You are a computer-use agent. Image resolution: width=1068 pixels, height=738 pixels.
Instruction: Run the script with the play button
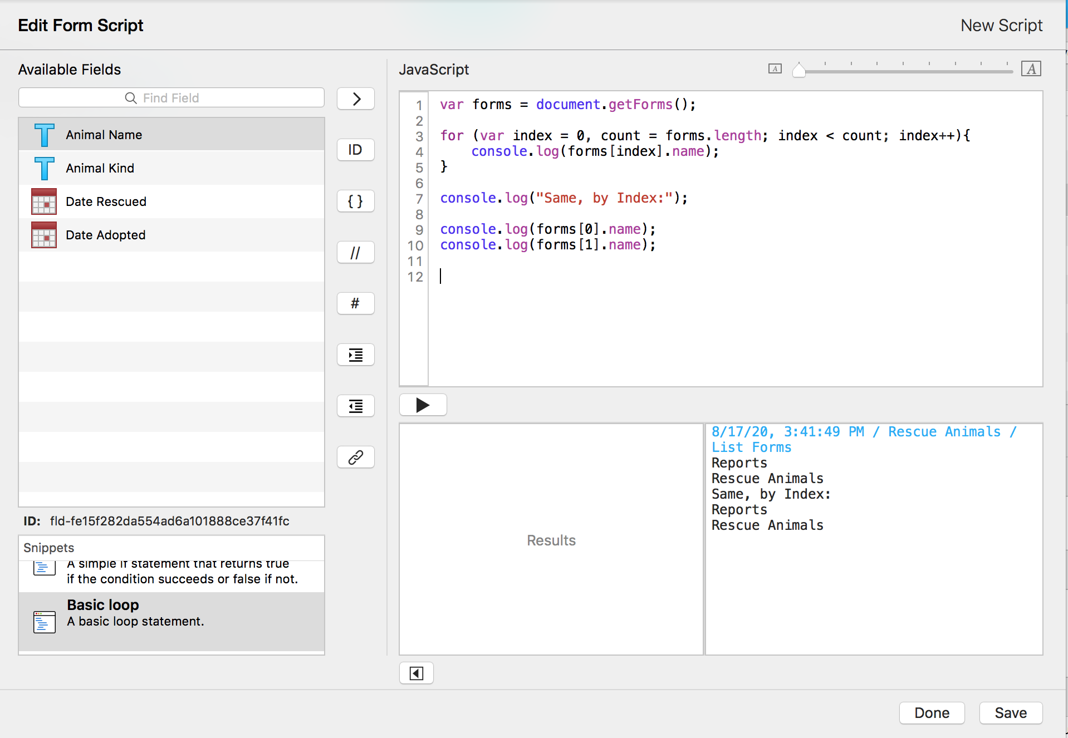[x=423, y=405]
